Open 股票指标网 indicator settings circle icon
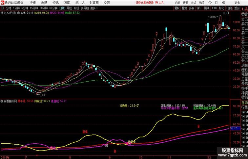Screen dimensions: 248x159 pyautogui.click(x=2, y=101)
